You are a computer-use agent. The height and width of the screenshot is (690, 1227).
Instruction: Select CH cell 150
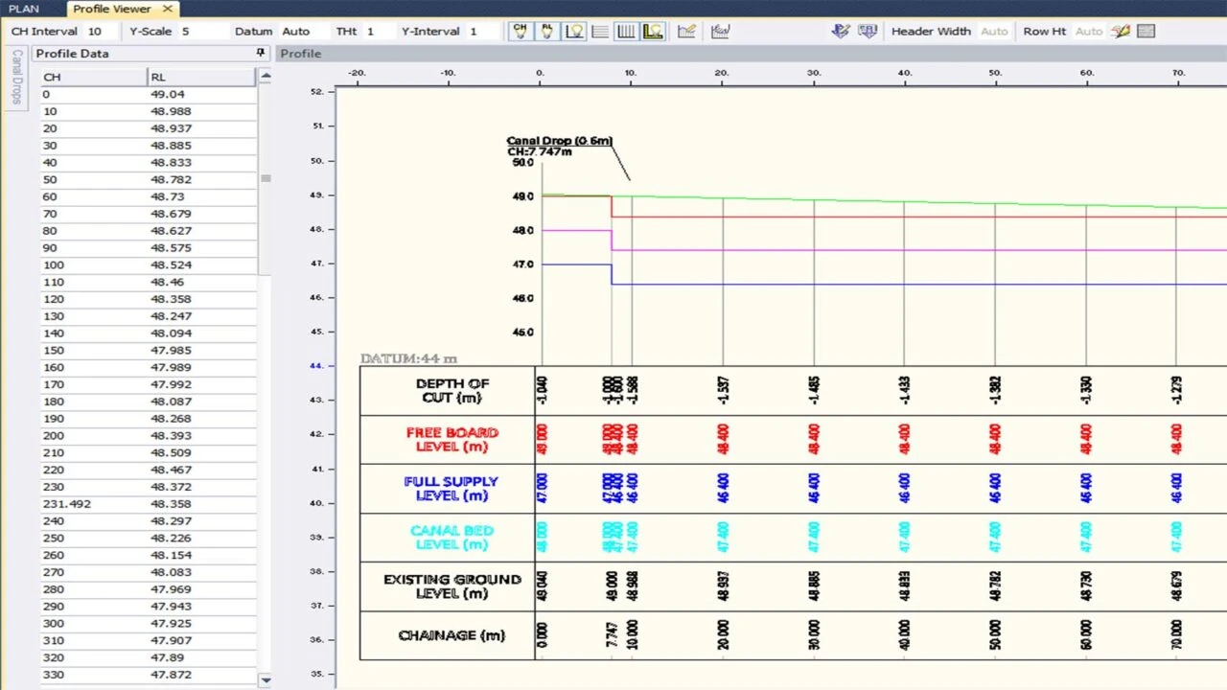click(93, 350)
